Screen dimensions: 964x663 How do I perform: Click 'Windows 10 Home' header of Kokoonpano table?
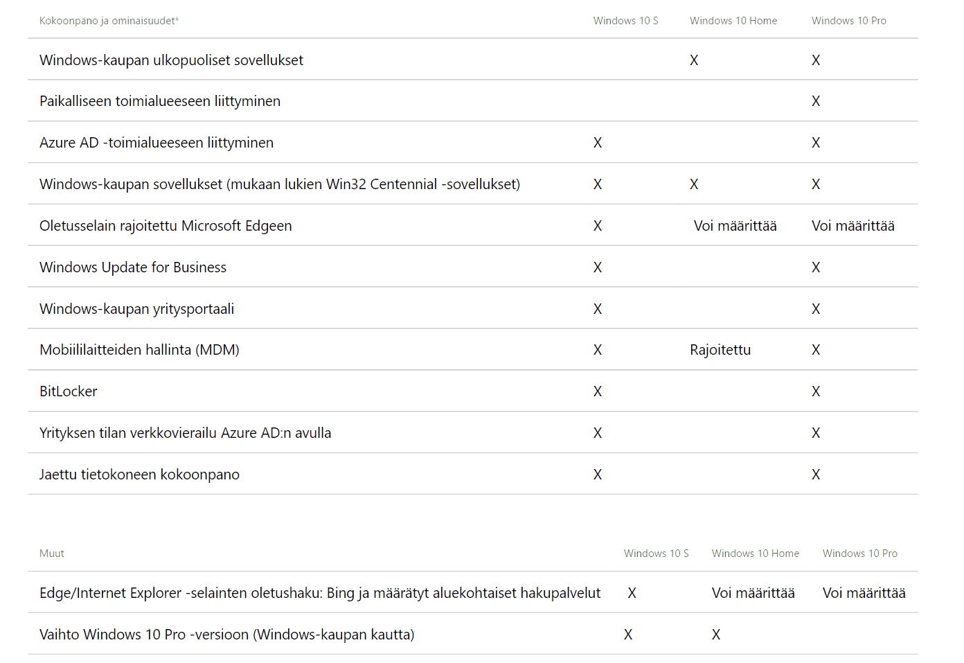(733, 21)
